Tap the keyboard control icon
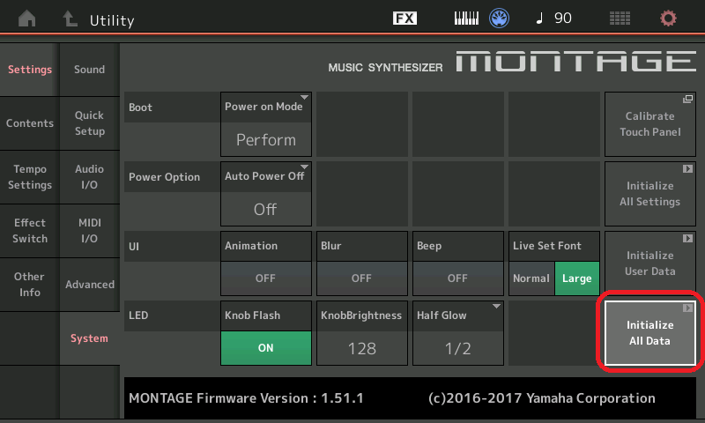 (469, 19)
